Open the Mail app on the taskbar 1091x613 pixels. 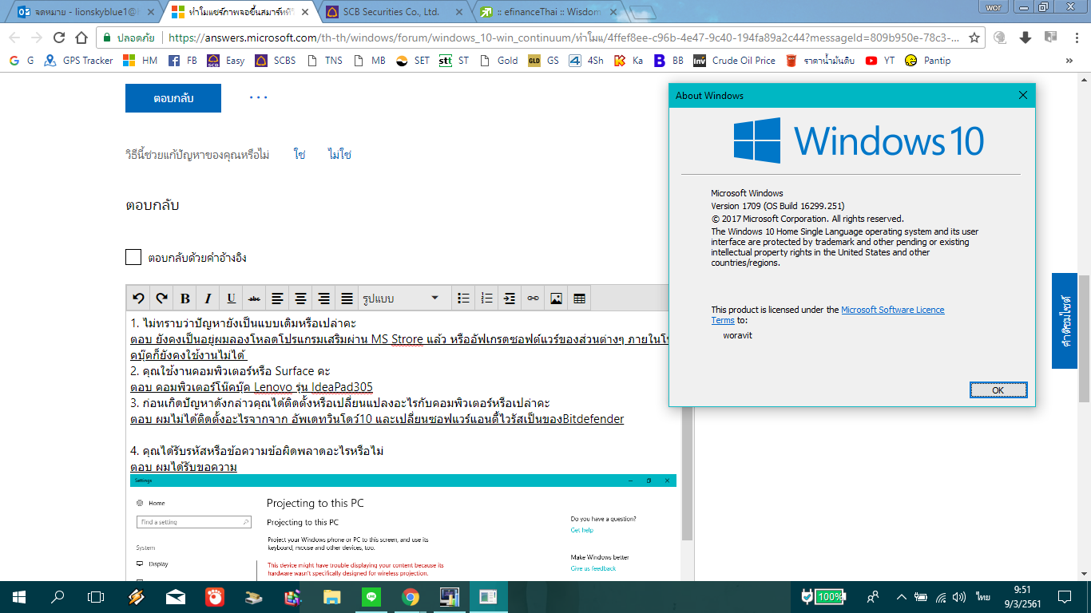coord(176,596)
